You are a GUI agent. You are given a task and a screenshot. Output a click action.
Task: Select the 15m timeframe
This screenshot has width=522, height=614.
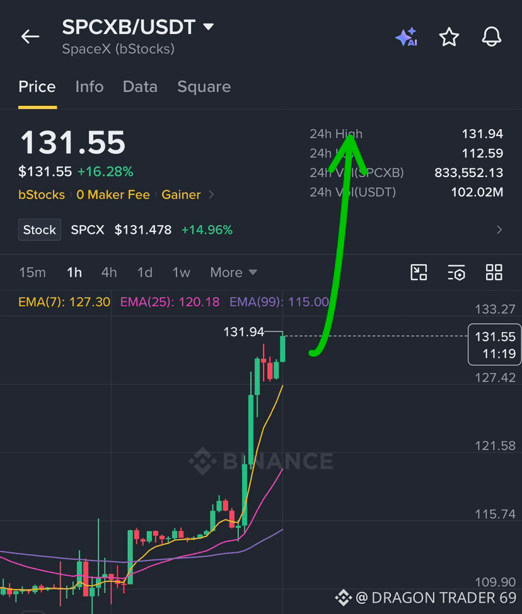33,272
